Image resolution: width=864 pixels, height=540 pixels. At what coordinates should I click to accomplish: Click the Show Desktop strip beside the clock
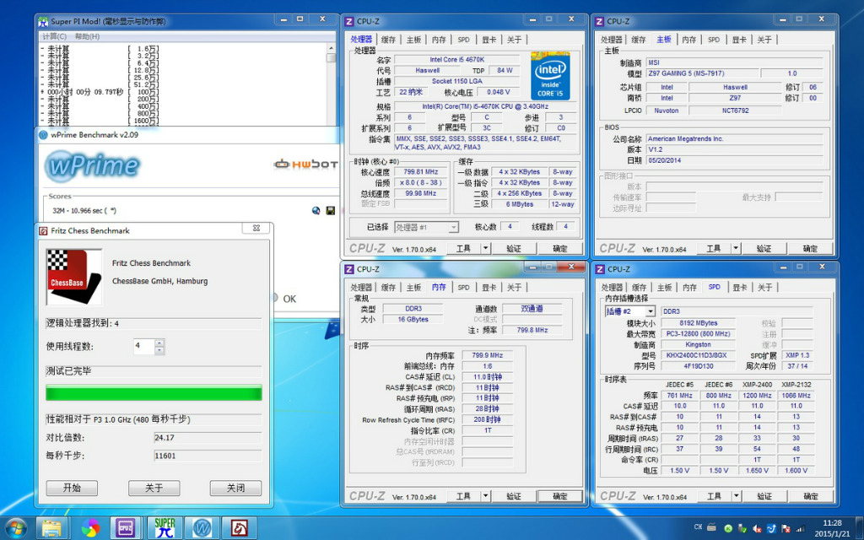click(859, 528)
